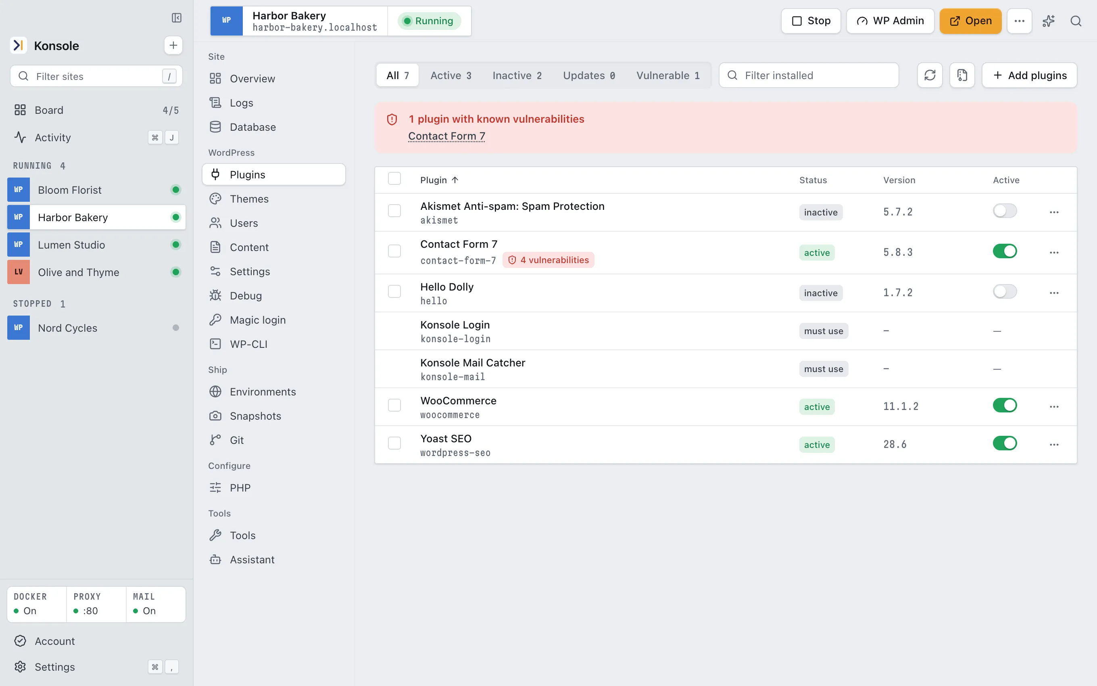Open the WP-CLI terminal section
The height and width of the screenshot is (686, 1097).
coord(274,344)
